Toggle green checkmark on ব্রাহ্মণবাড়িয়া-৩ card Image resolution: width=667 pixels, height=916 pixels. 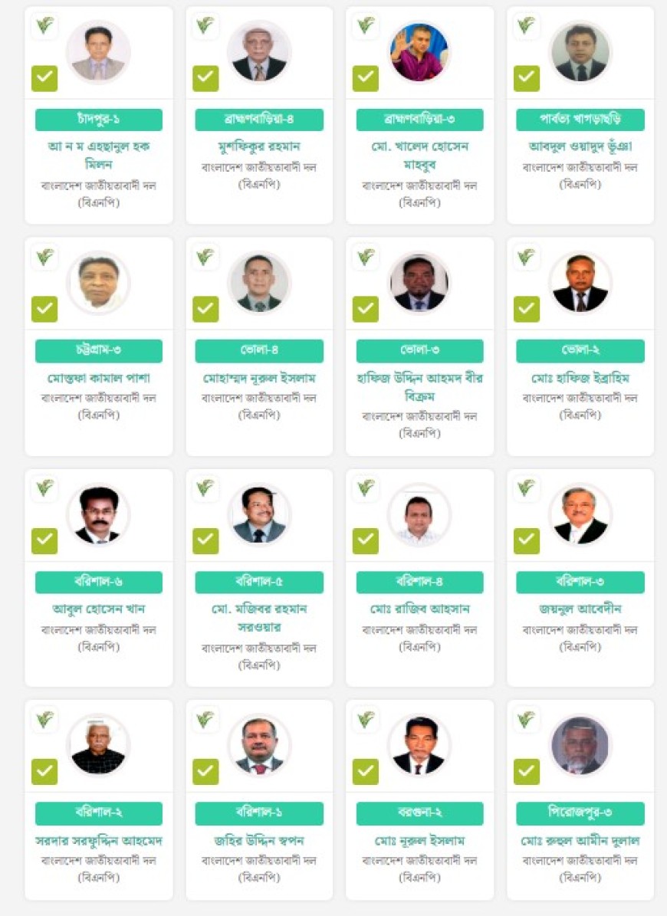point(366,78)
